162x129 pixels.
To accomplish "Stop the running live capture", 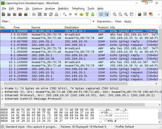I will (20, 14).
